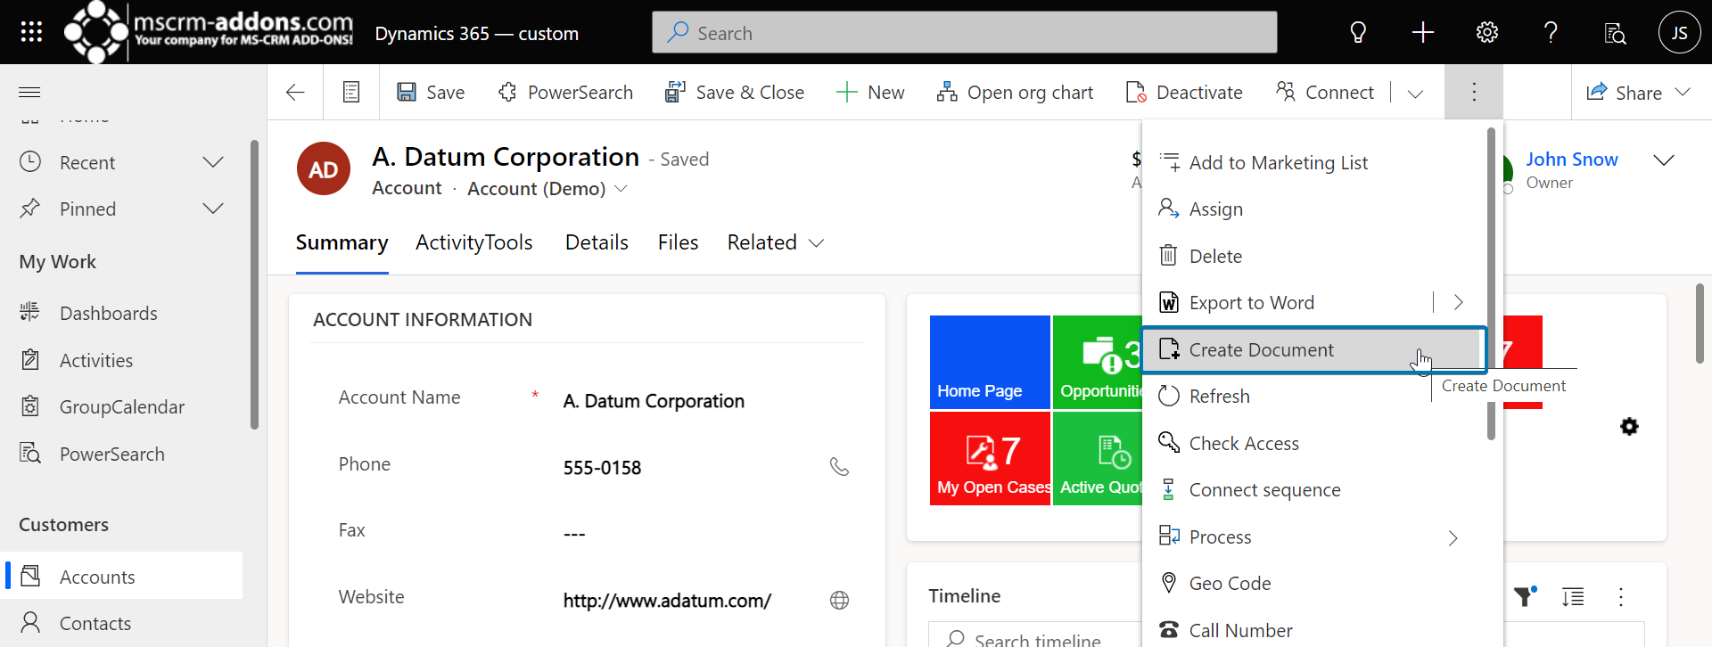The image size is (1712, 647).
Task: Open the app launcher waffle icon
Action: click(x=31, y=33)
